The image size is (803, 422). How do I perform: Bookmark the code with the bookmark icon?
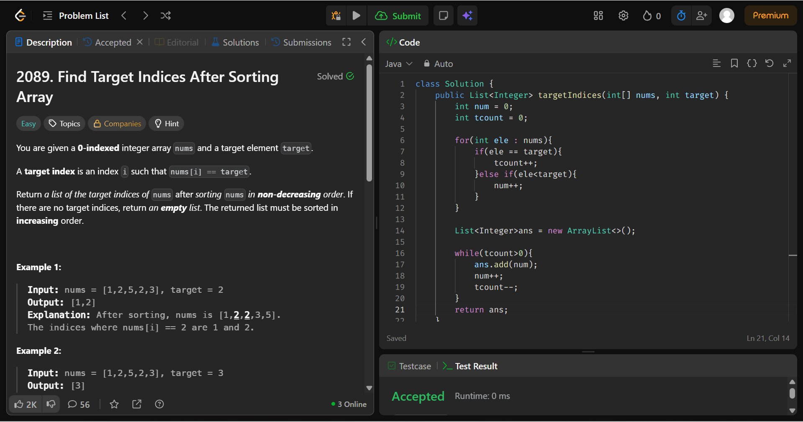point(734,64)
